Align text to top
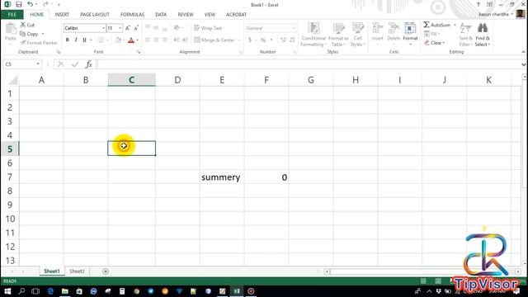Screen dimensions: 528x297 (x=148, y=28)
